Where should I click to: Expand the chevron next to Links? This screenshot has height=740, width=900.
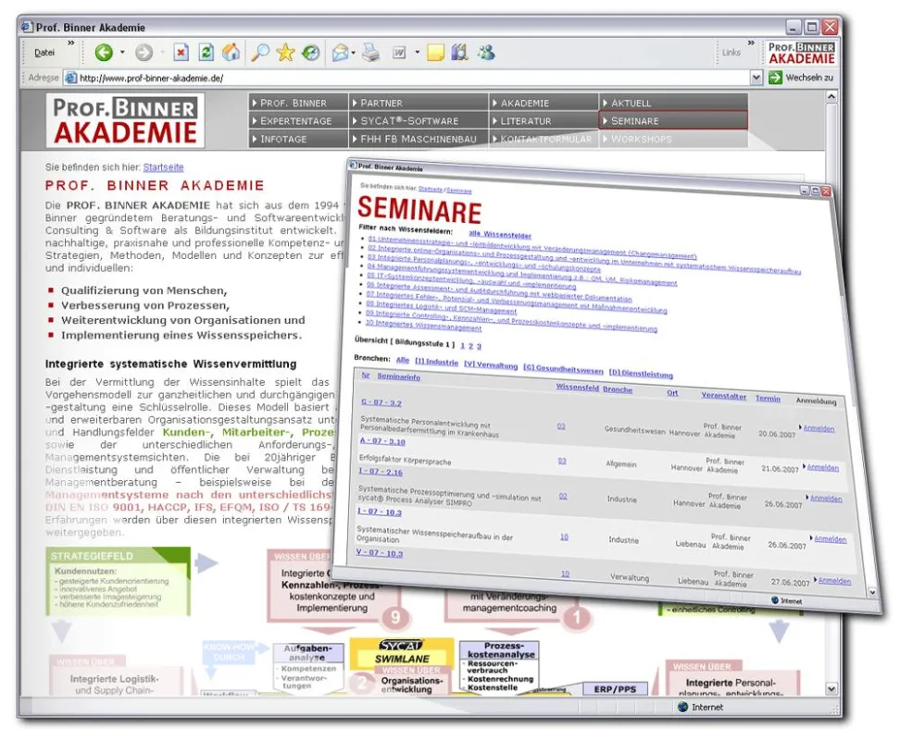751,43
